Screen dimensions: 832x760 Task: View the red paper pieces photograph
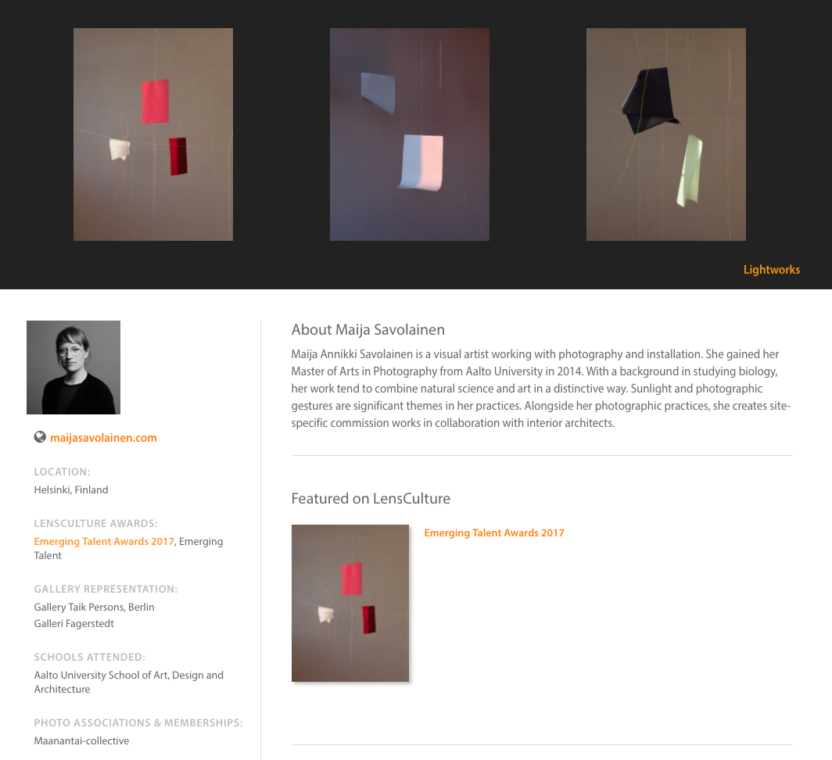point(153,134)
